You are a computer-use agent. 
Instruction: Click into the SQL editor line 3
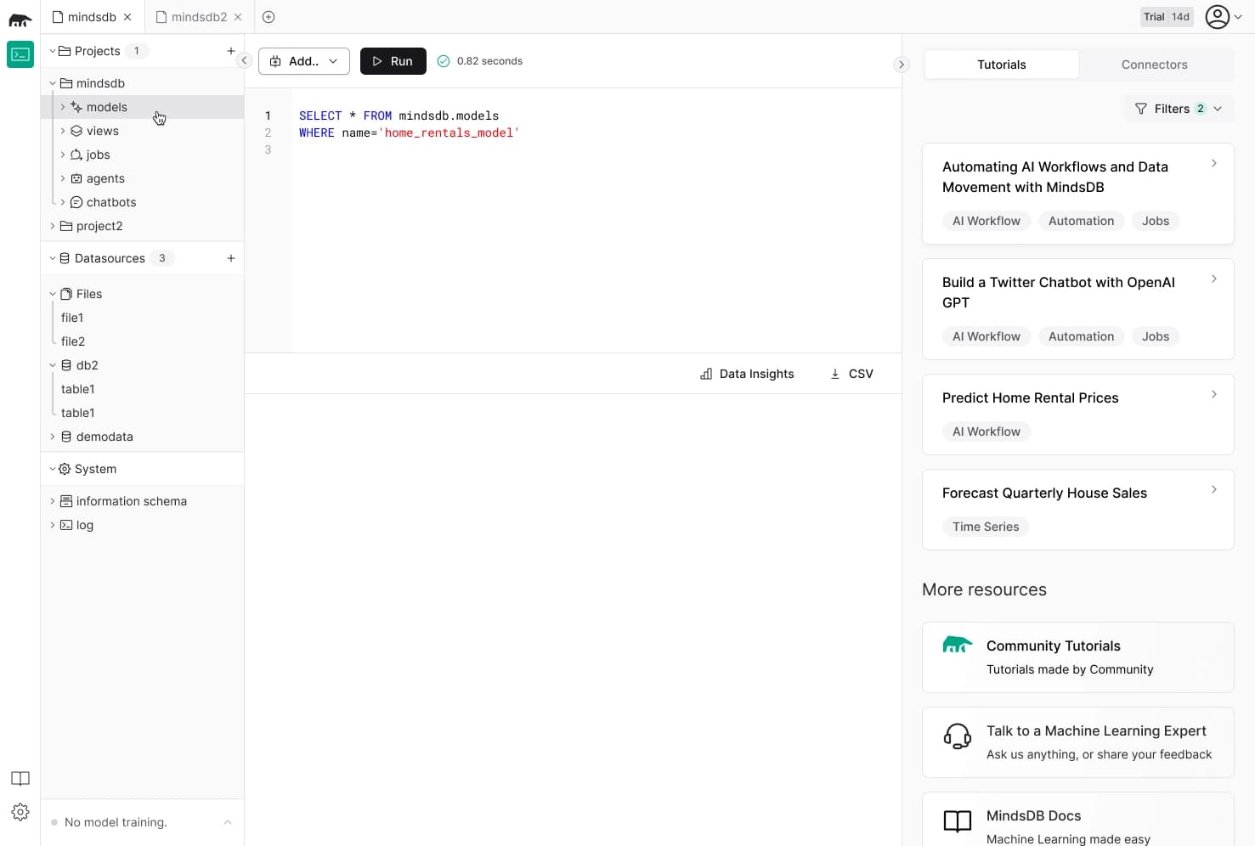click(595, 149)
